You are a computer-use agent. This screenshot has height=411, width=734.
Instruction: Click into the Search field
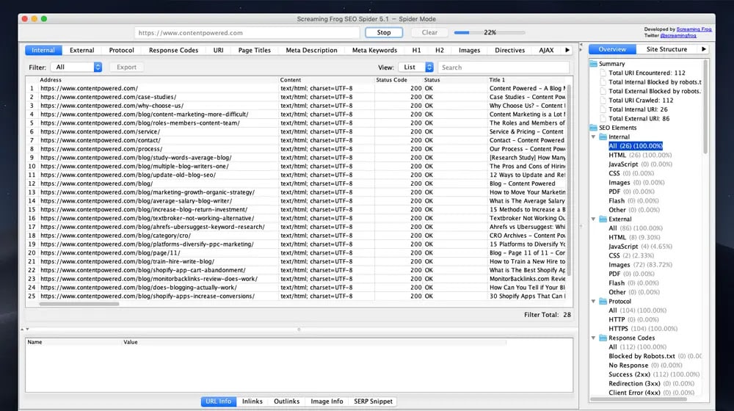[x=504, y=68]
